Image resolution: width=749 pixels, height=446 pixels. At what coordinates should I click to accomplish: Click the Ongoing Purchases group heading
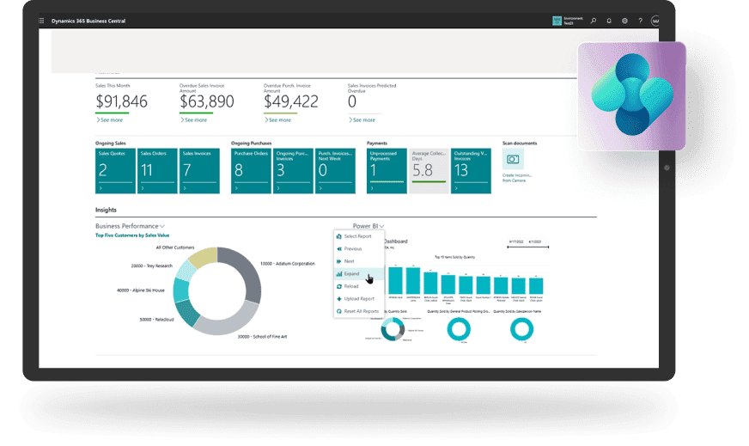click(x=252, y=143)
